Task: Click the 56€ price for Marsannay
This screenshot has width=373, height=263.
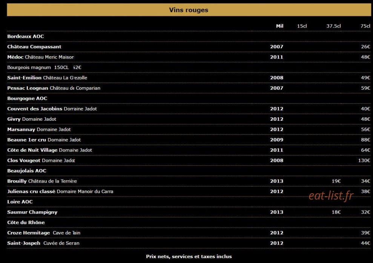Action: coord(365,129)
